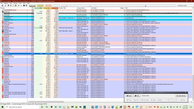This screenshot has height=109, width=194.
Task: Open the Help menu
Action: point(28,3)
